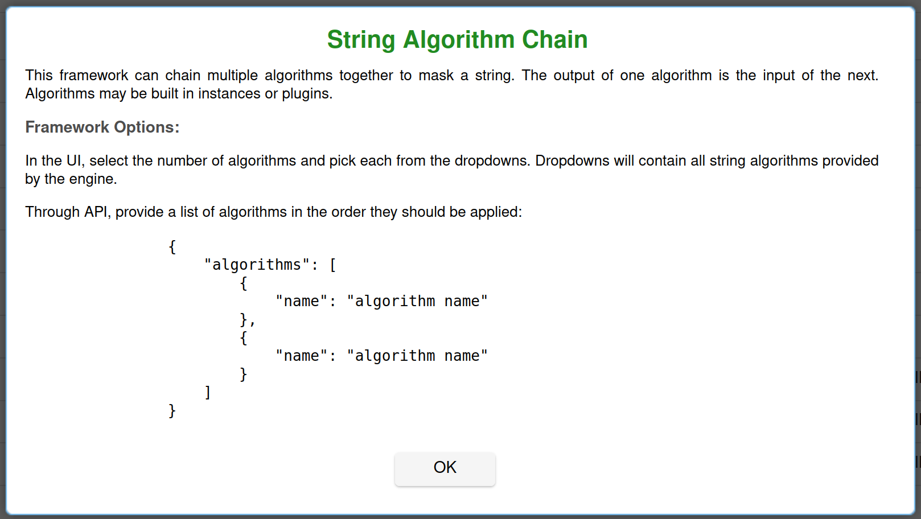Click the String Algorithm Chain title
The width and height of the screenshot is (921, 519).
tap(457, 40)
